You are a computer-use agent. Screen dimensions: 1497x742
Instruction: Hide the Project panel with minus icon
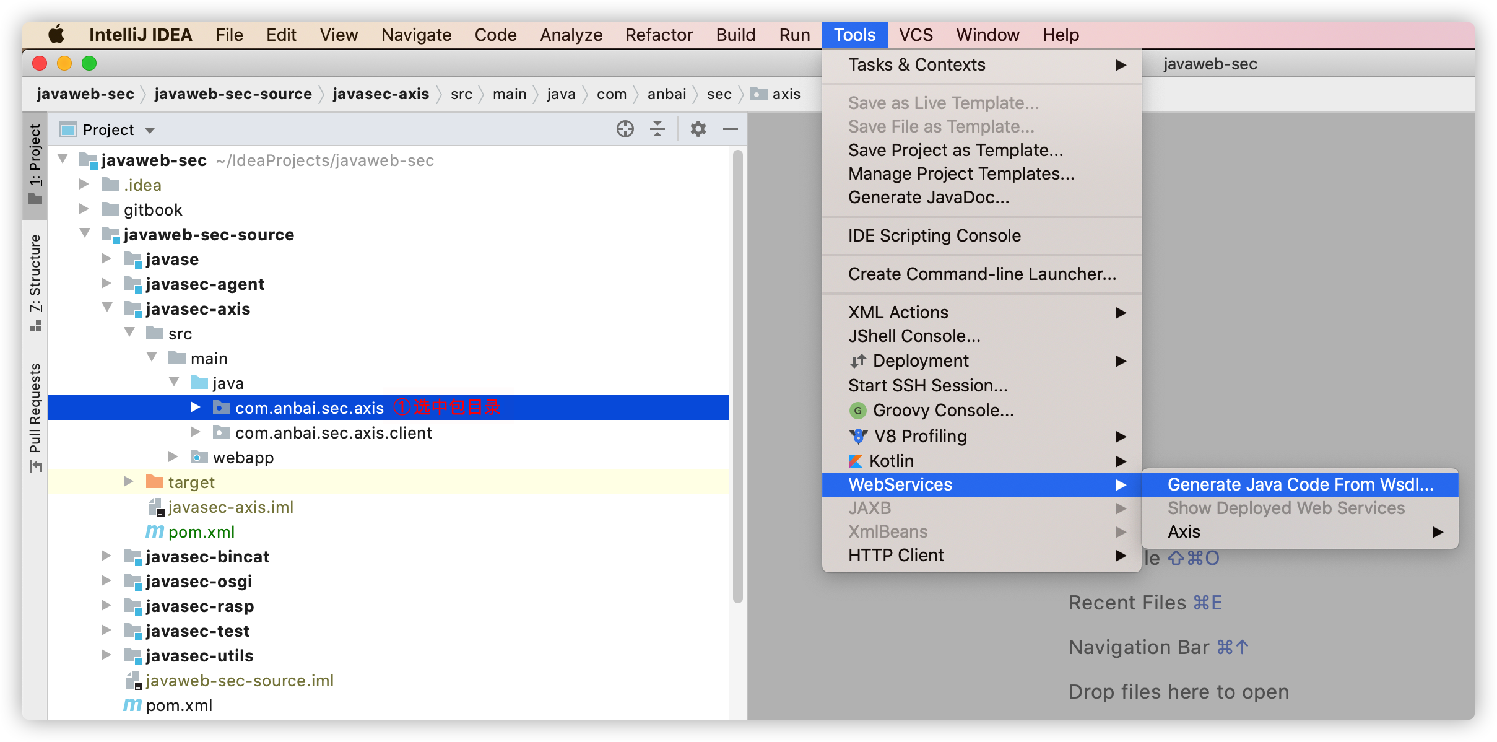pyautogui.click(x=731, y=129)
